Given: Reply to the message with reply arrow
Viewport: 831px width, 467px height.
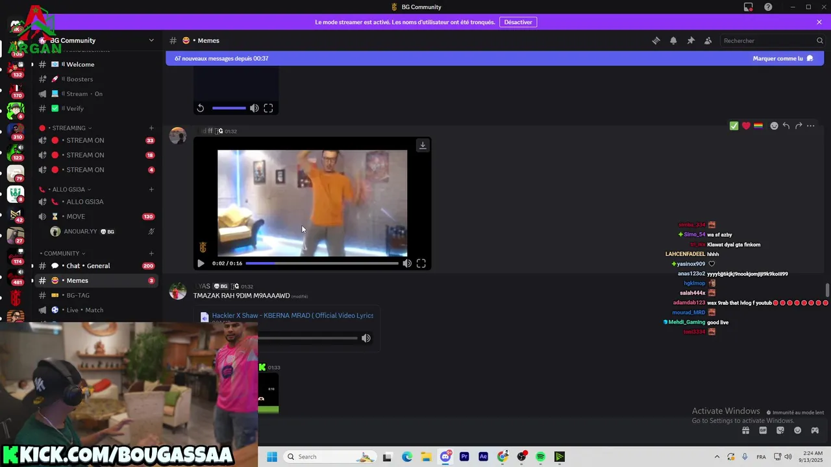Looking at the screenshot, I should pos(786,126).
